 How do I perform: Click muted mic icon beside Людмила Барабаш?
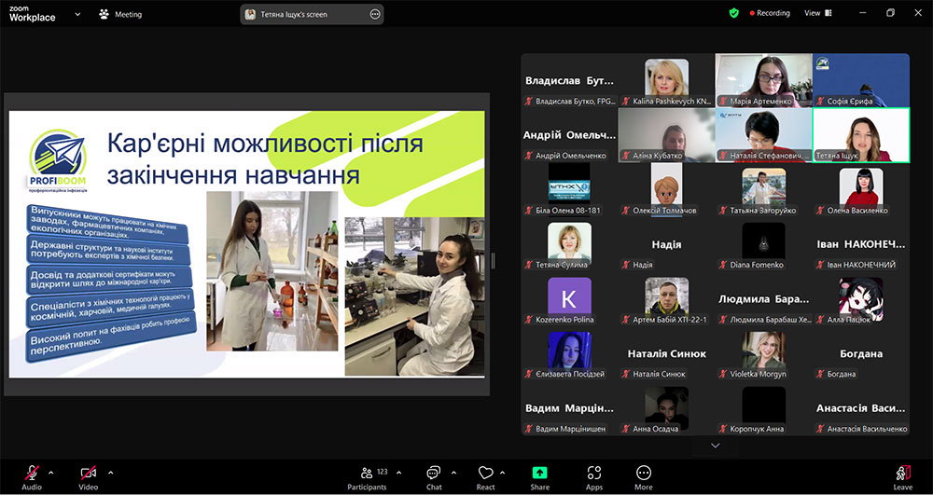point(723,320)
